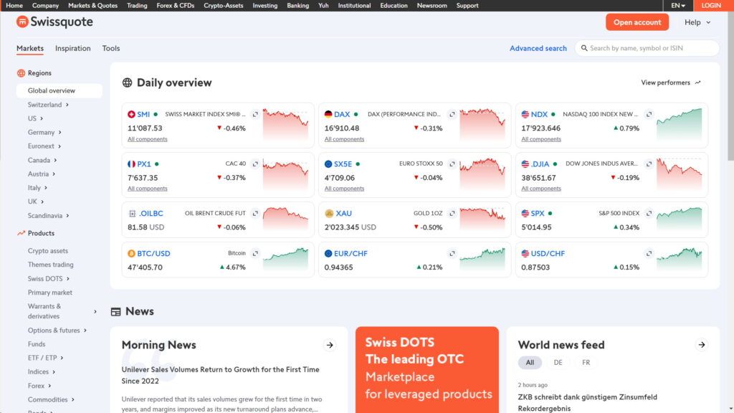This screenshot has height=413, width=734.
Task: Click the German flag on DAX
Action: point(328,114)
